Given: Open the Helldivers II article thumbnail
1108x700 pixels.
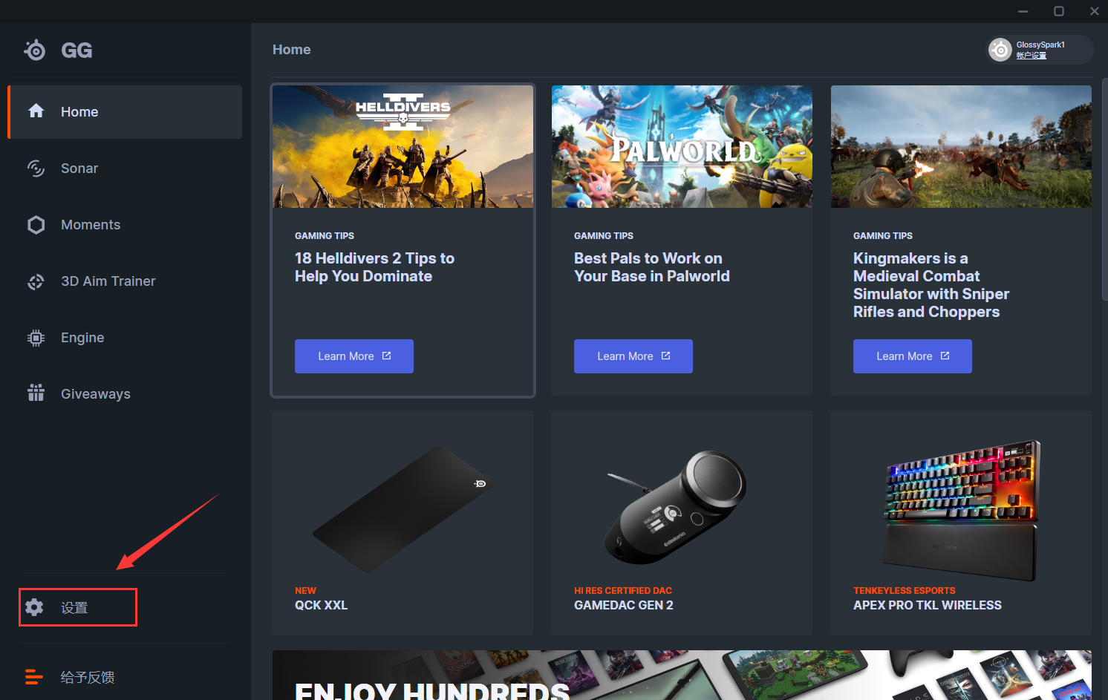Looking at the screenshot, I should point(403,146).
